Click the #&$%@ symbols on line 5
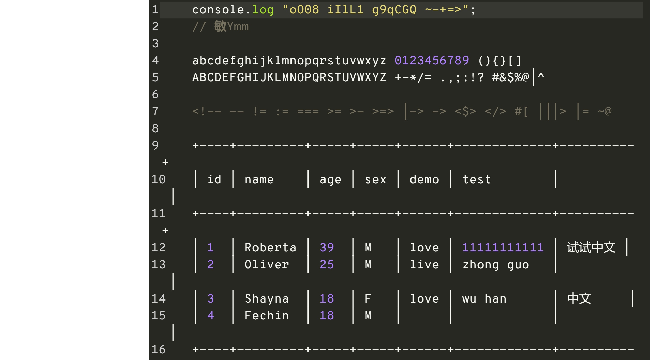The image size is (650, 360). (510, 77)
